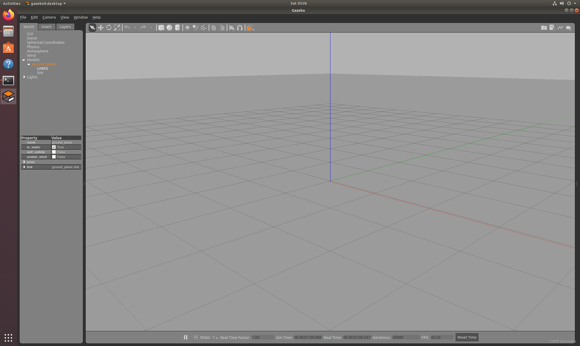The image size is (580, 346).
Task: Open the undo history dropdown arrow
Action: (x=135, y=27)
